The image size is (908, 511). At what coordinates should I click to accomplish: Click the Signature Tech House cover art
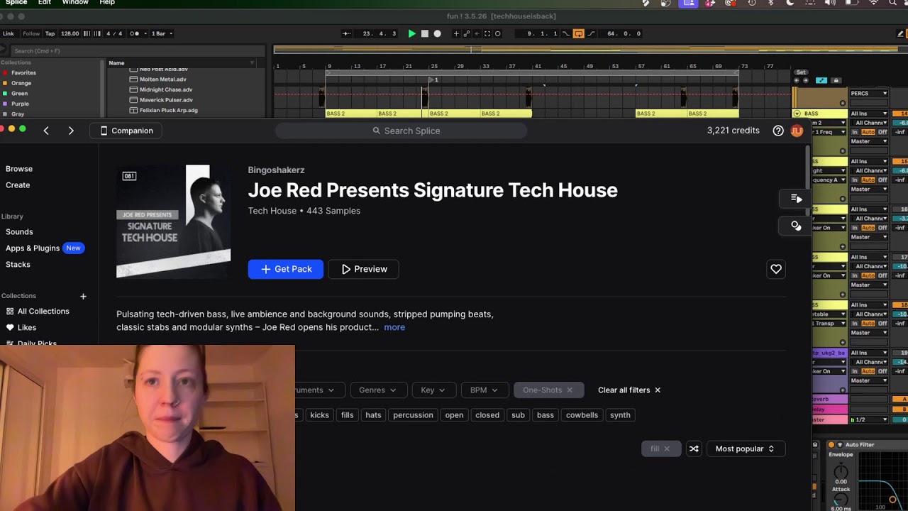click(x=173, y=221)
